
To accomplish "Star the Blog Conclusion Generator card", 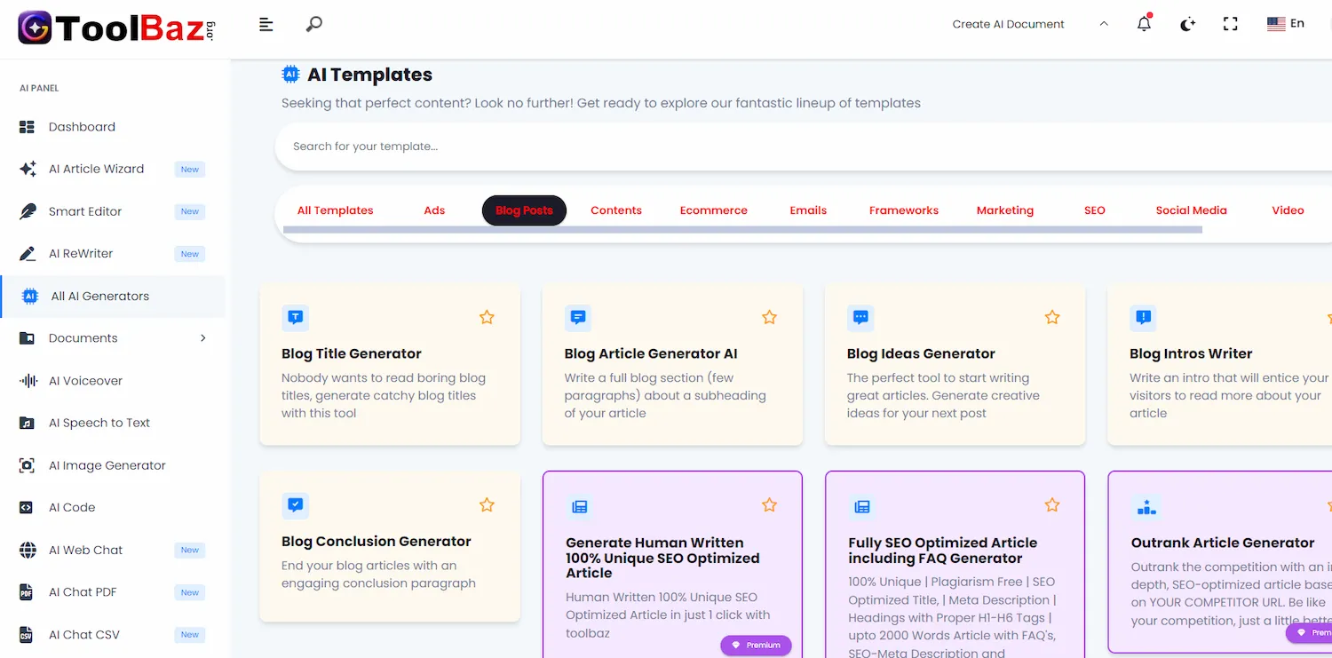I will click(x=487, y=504).
